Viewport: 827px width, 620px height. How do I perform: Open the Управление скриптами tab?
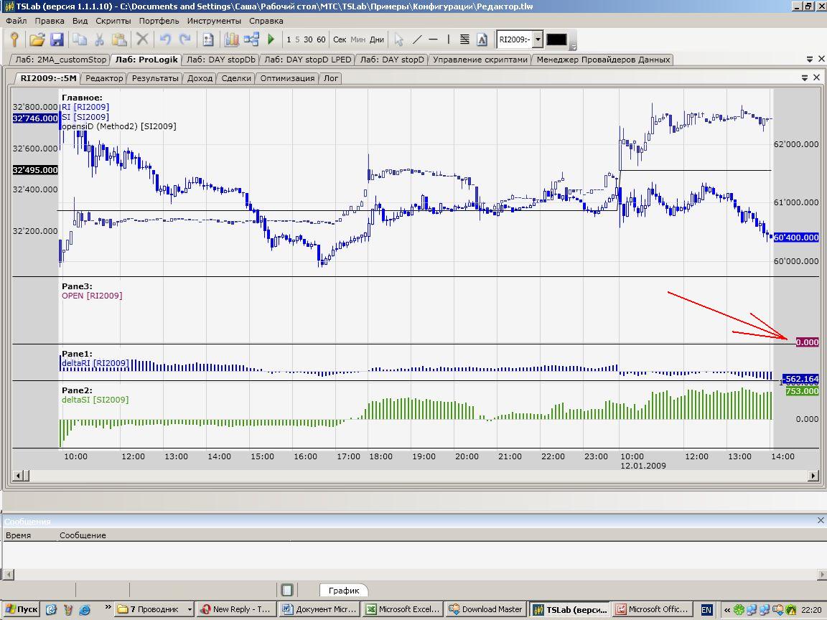481,60
